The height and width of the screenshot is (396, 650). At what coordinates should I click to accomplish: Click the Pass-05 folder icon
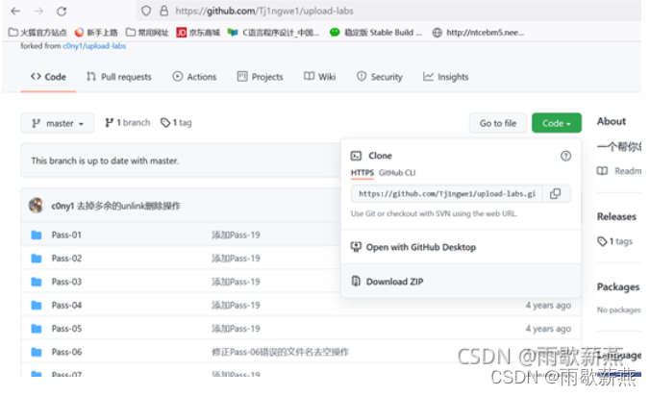pos(37,329)
